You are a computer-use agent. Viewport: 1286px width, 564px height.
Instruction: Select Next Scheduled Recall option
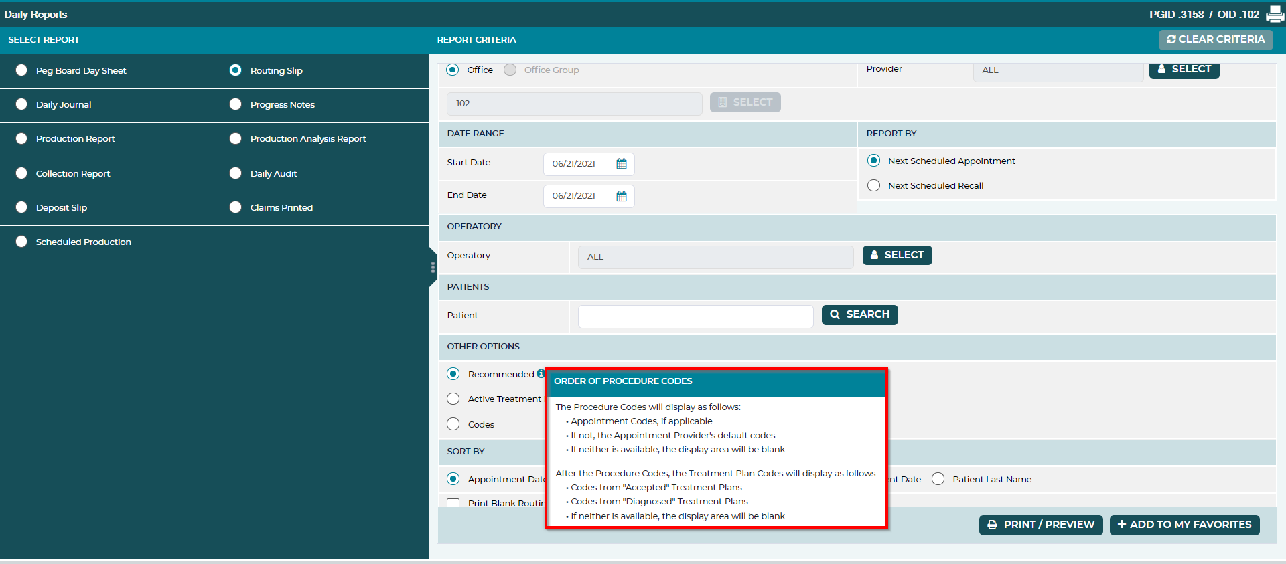point(873,185)
